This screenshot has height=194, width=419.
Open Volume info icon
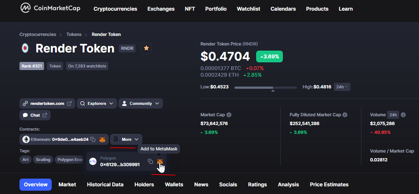click(403, 115)
